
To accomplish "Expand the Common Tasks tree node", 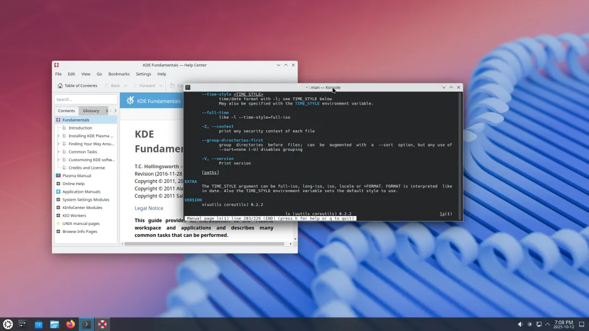I will 58,152.
